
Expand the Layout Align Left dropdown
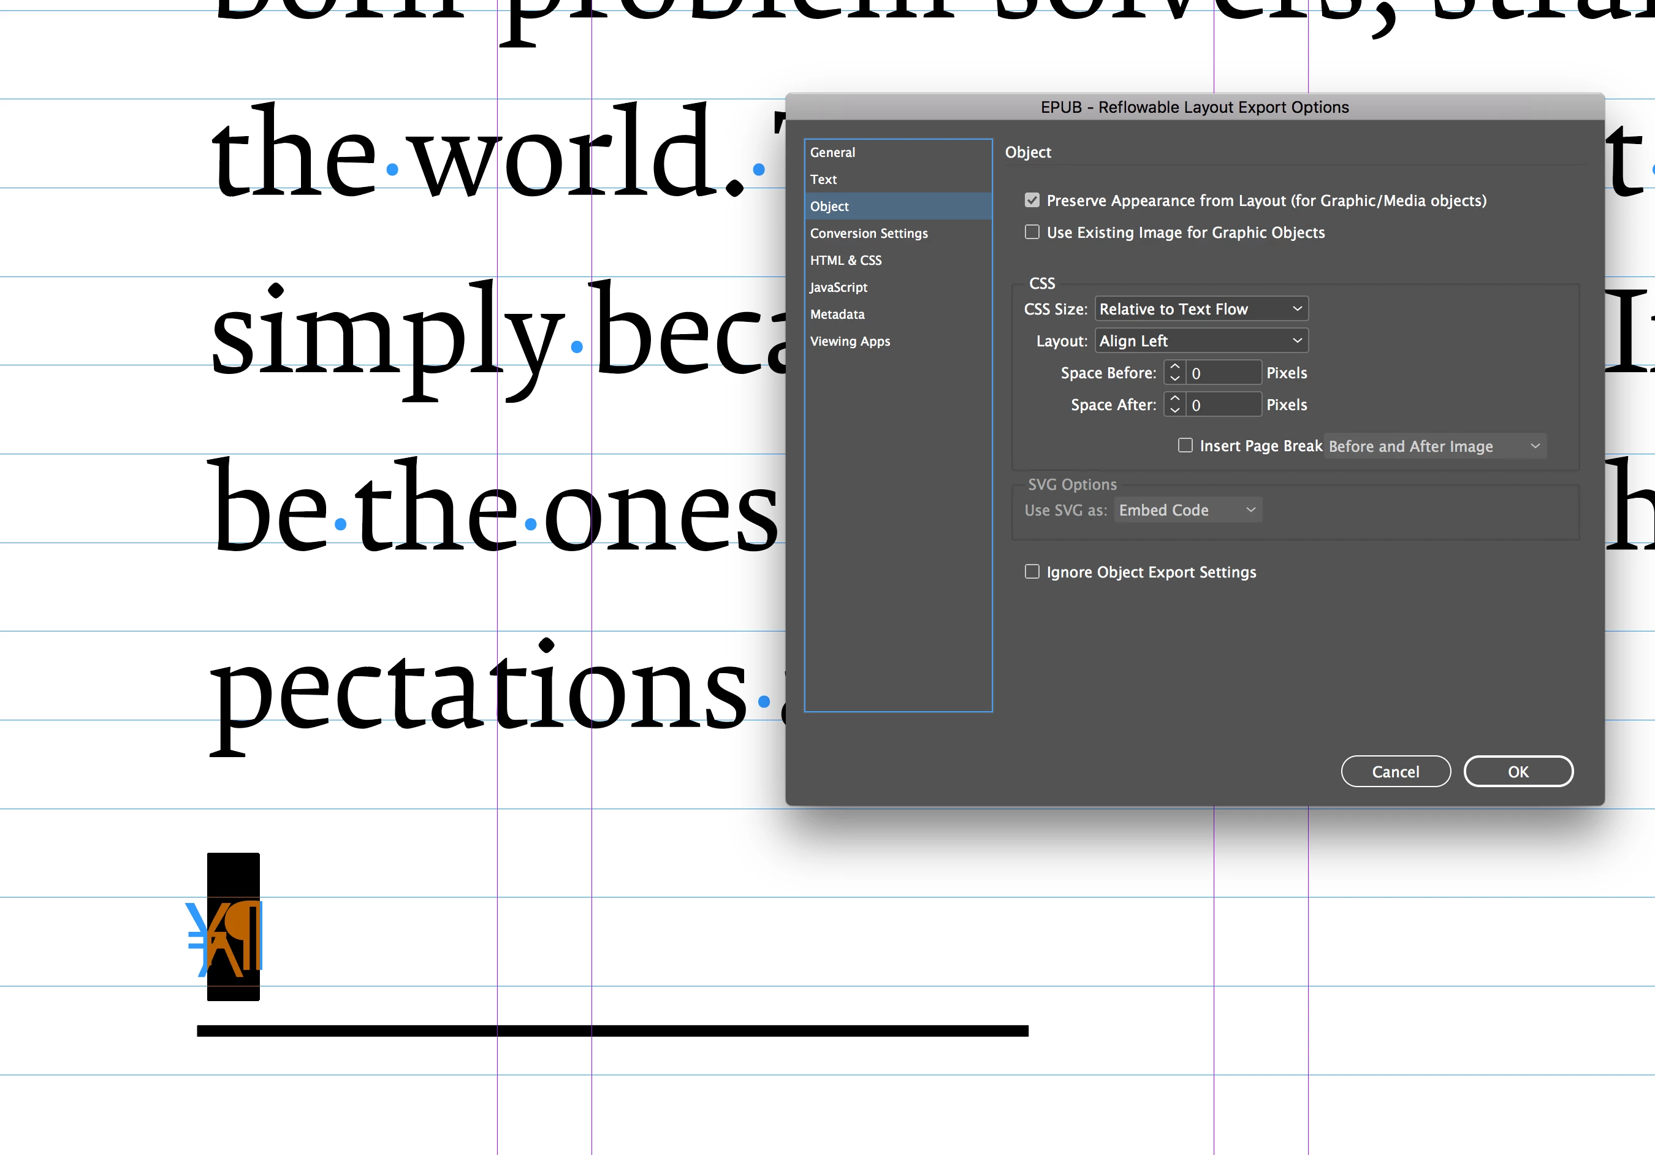pyautogui.click(x=1201, y=341)
